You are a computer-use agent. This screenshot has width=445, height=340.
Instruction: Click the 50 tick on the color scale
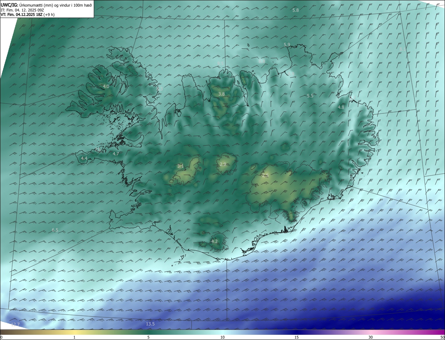442,337
